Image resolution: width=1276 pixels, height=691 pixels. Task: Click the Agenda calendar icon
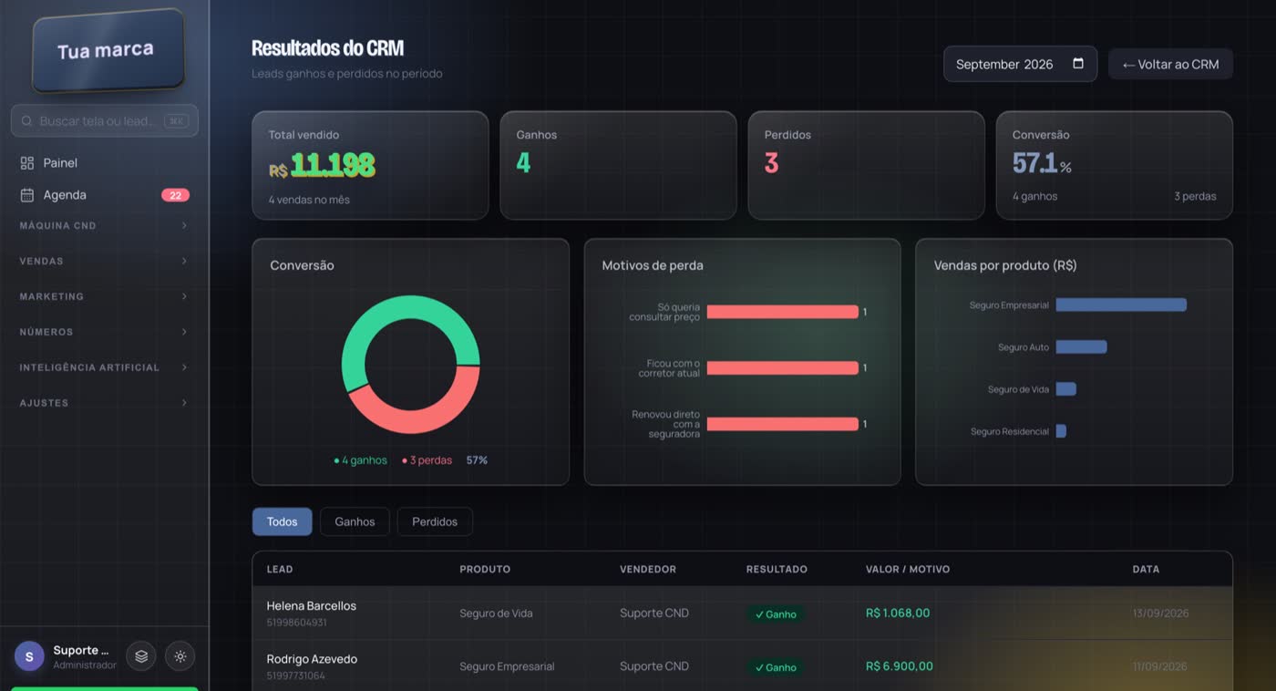coord(27,195)
